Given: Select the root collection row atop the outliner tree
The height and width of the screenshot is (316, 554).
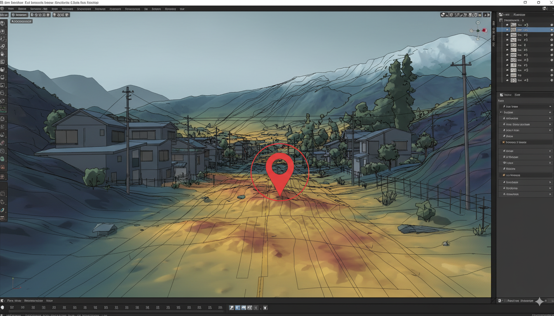Looking at the screenshot, I should [525, 20].
